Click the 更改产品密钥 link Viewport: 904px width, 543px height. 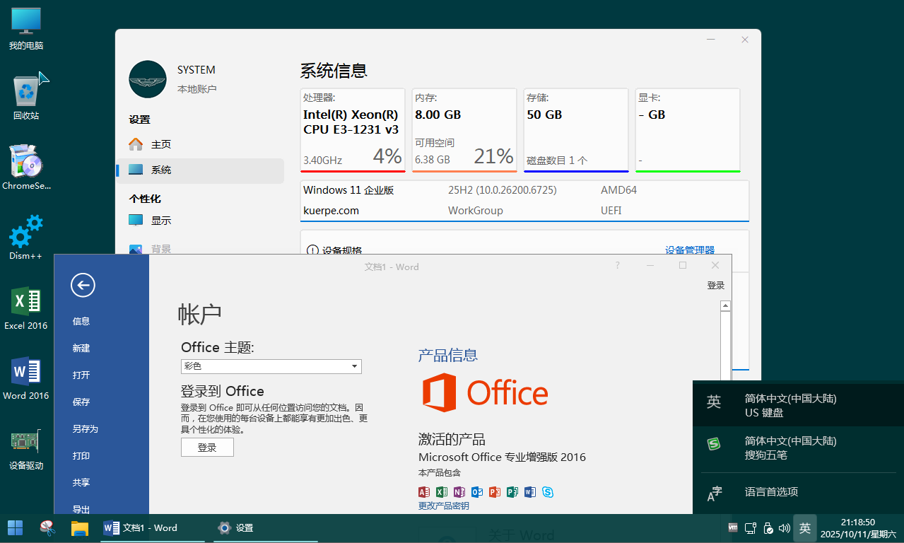pos(443,506)
